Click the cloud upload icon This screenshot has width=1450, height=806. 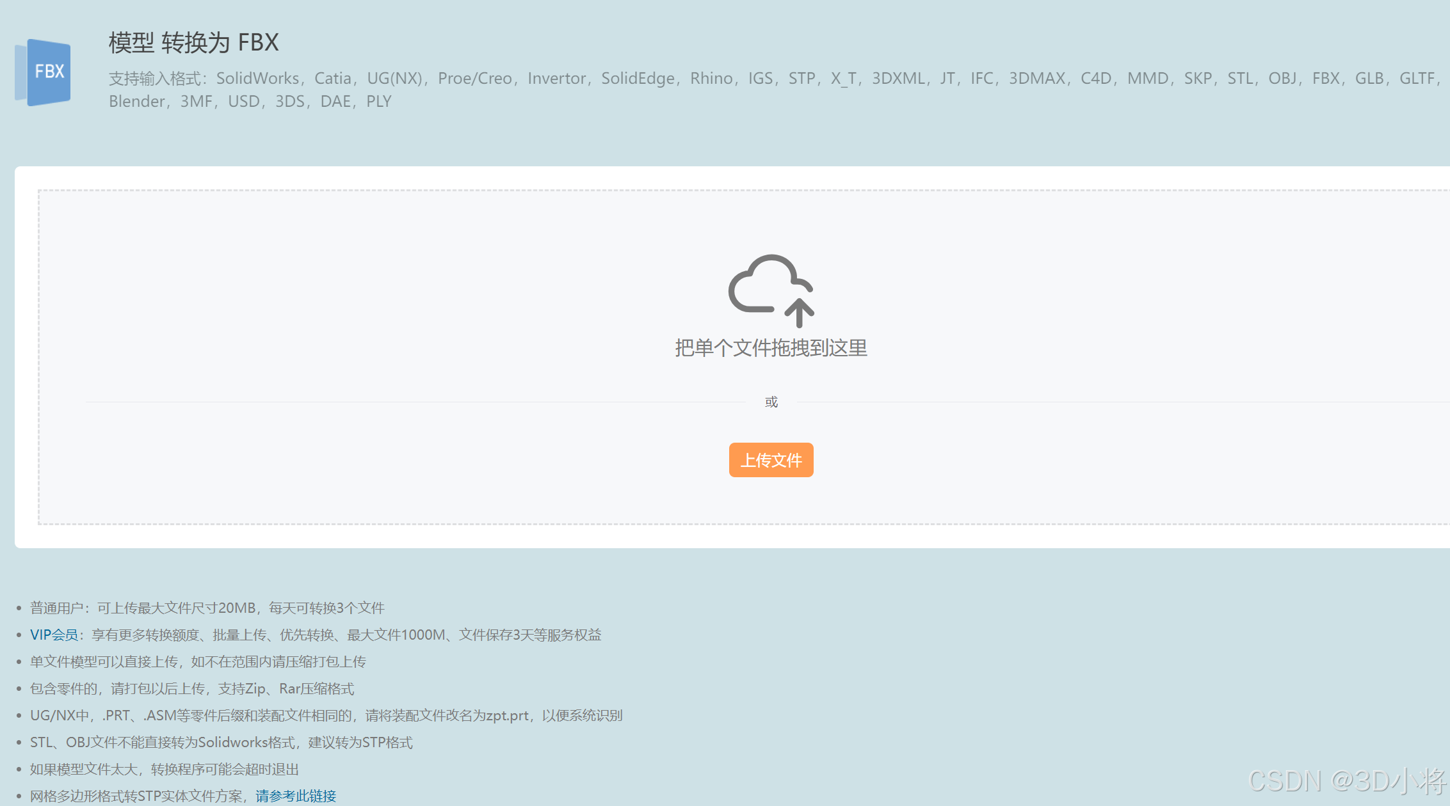pos(771,290)
